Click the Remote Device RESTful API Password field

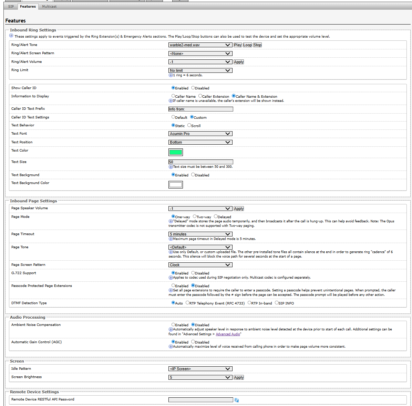tap(201, 400)
